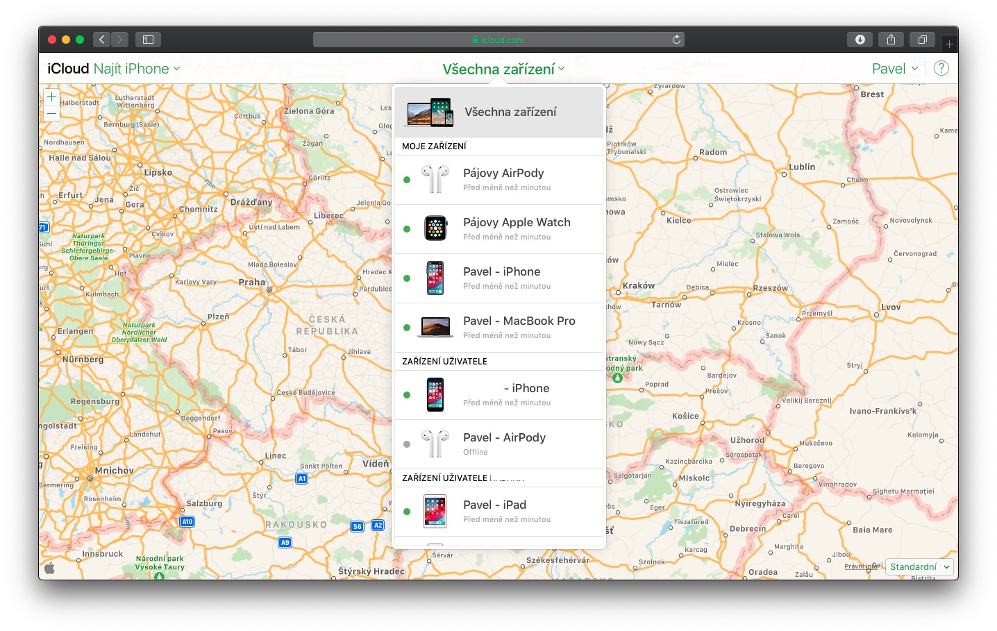Image resolution: width=997 pixels, height=631 pixels.
Task: Click the all-devices group icon
Action: [430, 112]
